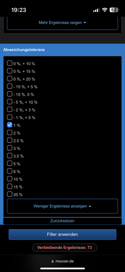Tap the mouser.de address bar

pyautogui.click(x=62, y=261)
